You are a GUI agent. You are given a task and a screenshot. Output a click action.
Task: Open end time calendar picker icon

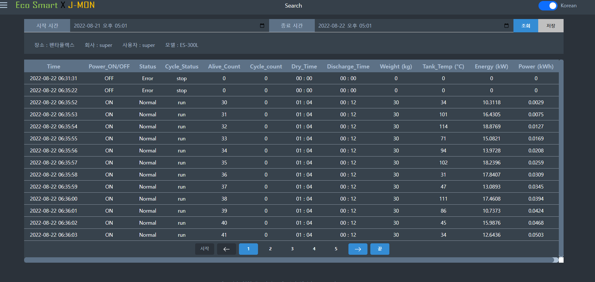[x=506, y=26]
